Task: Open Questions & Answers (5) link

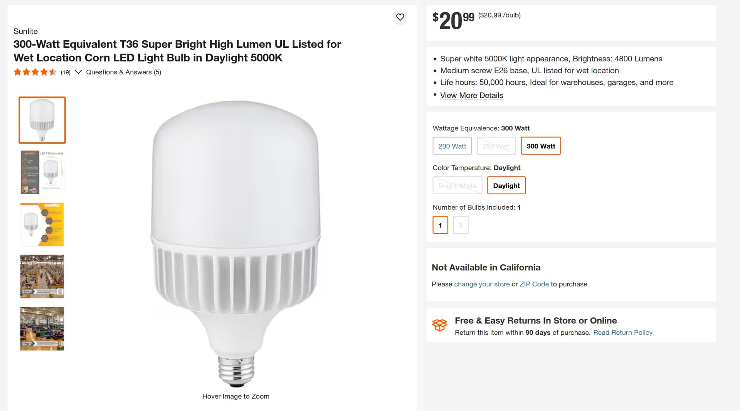Action: (x=123, y=72)
